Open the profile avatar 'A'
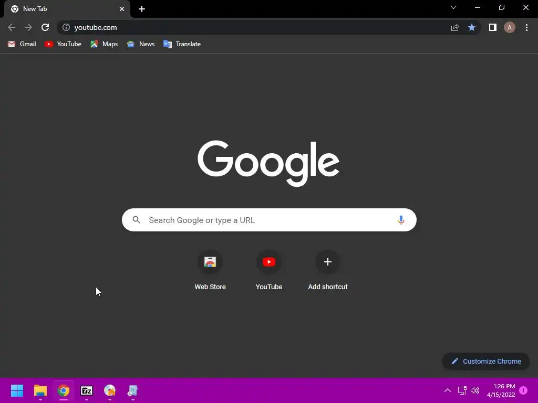 click(x=510, y=27)
